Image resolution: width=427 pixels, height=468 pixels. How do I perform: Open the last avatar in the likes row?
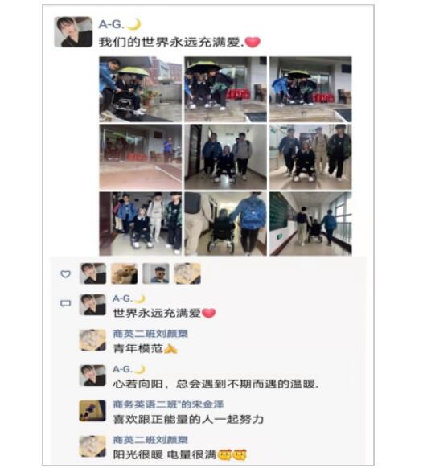point(187,273)
